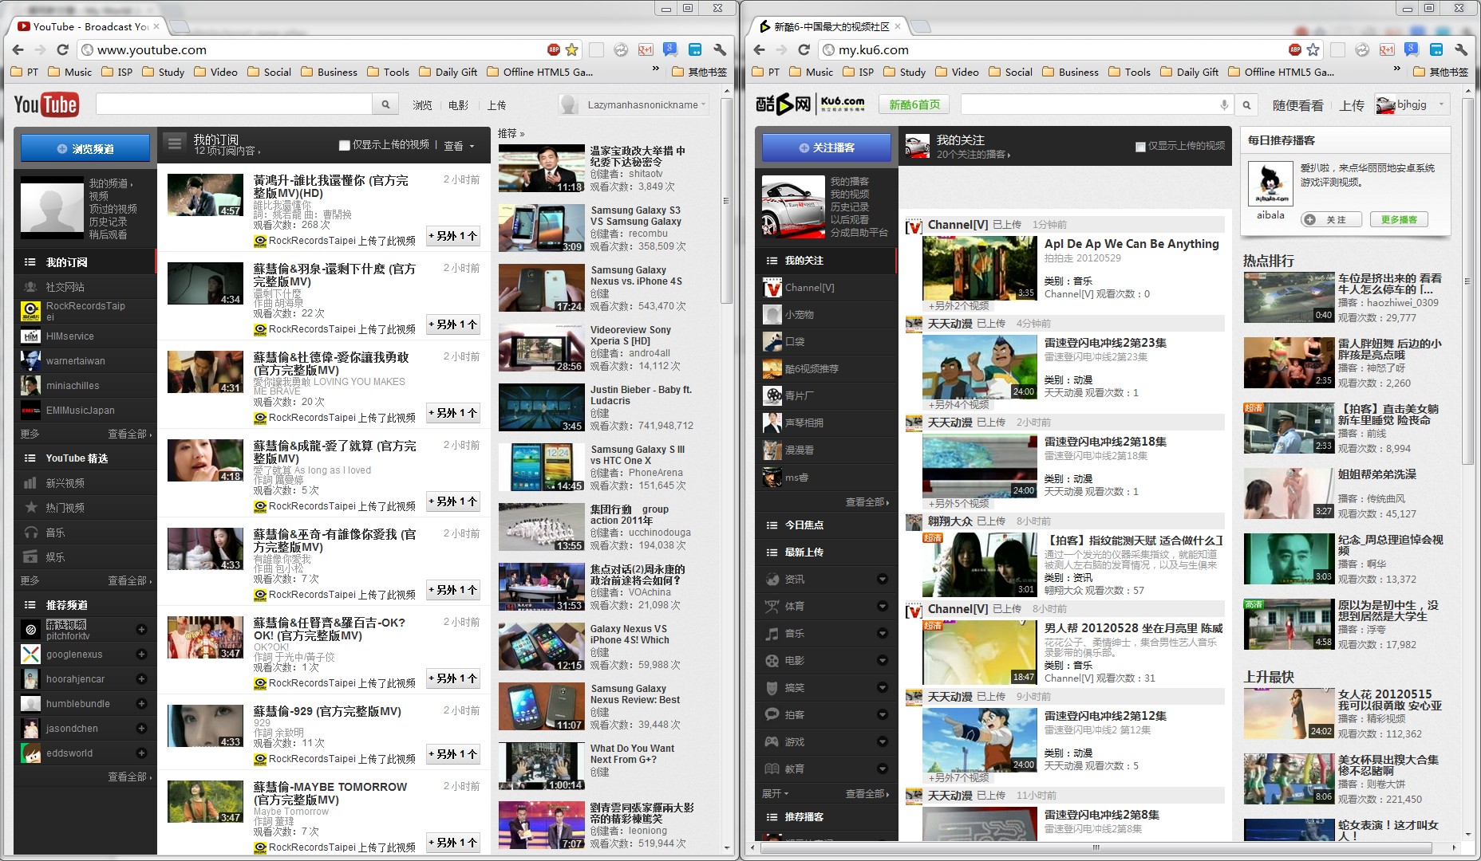Click AdBlock icon in YouTube window address bar
1481x861 pixels.
(x=554, y=49)
